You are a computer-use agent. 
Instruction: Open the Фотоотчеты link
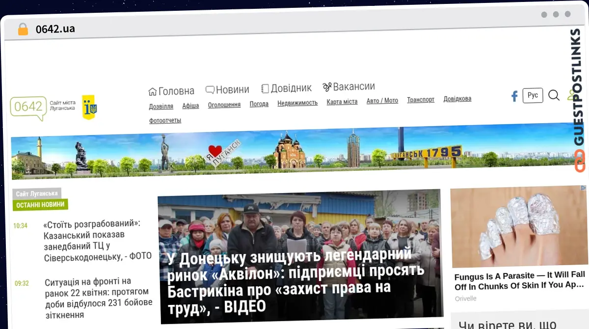pos(165,120)
